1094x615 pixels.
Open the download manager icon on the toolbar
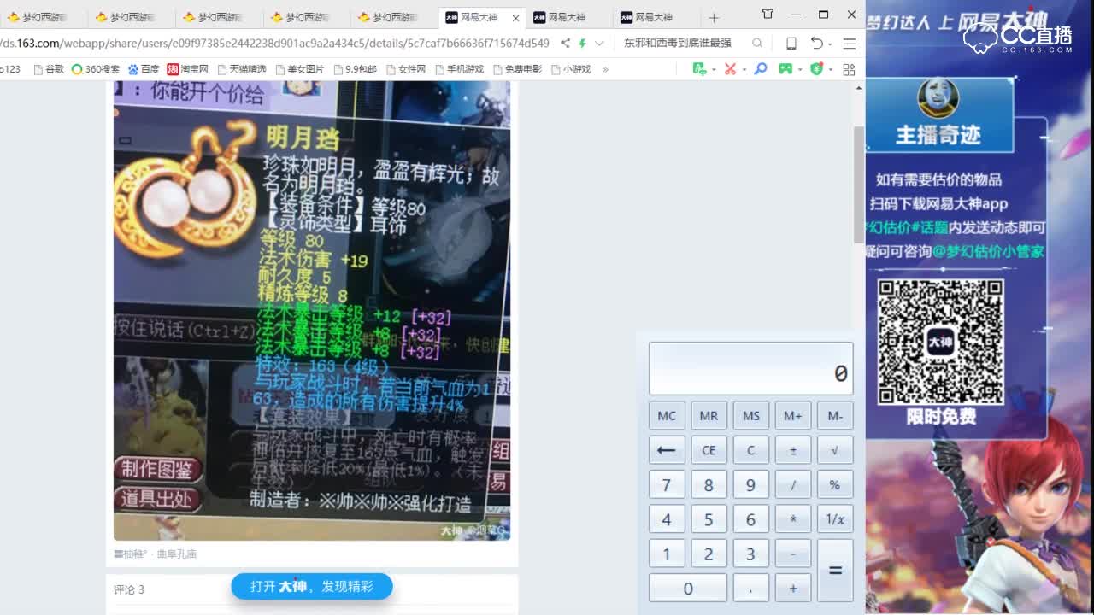786,69
